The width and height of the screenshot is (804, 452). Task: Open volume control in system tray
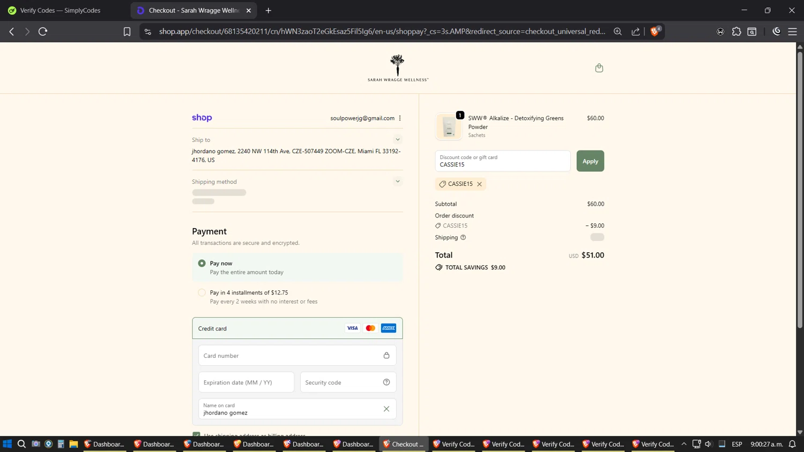(x=709, y=444)
